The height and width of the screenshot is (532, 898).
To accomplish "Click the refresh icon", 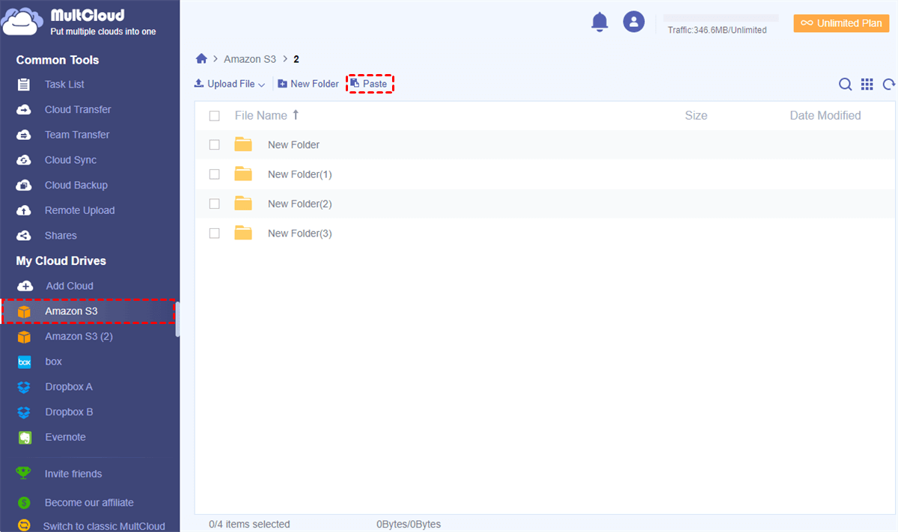I will pyautogui.click(x=889, y=85).
